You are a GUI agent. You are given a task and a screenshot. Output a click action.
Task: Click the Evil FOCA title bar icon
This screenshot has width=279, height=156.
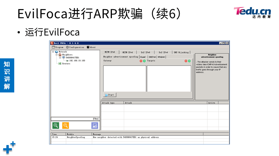(x=52, y=43)
